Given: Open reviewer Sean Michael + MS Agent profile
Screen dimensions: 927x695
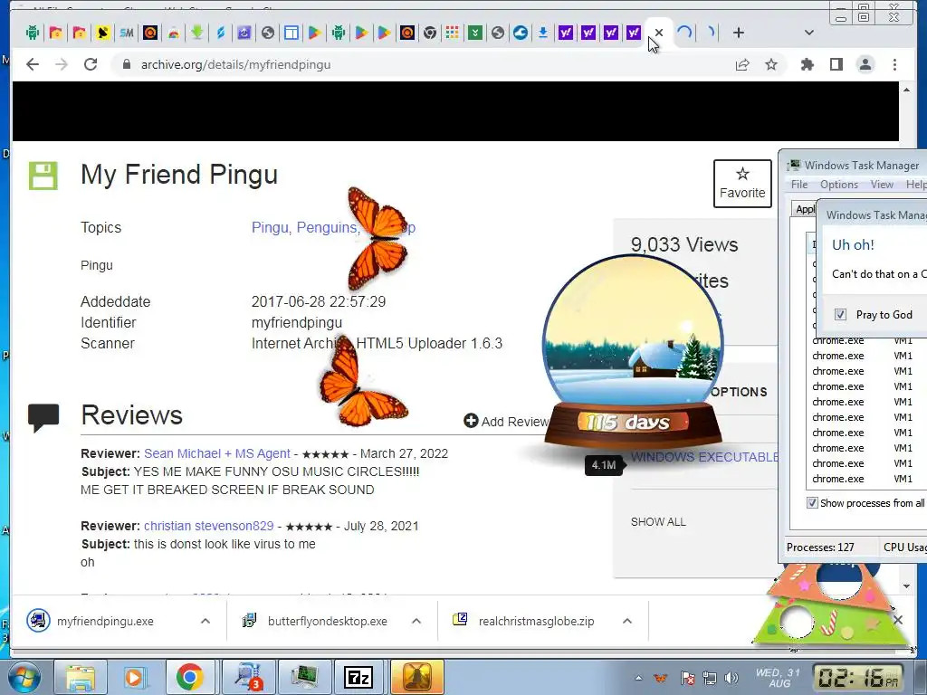Looking at the screenshot, I should tap(217, 453).
